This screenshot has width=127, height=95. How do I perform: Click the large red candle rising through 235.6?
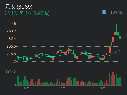pos(110,49)
